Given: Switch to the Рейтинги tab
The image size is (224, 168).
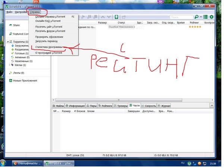Looking at the screenshot, I should [105, 106].
